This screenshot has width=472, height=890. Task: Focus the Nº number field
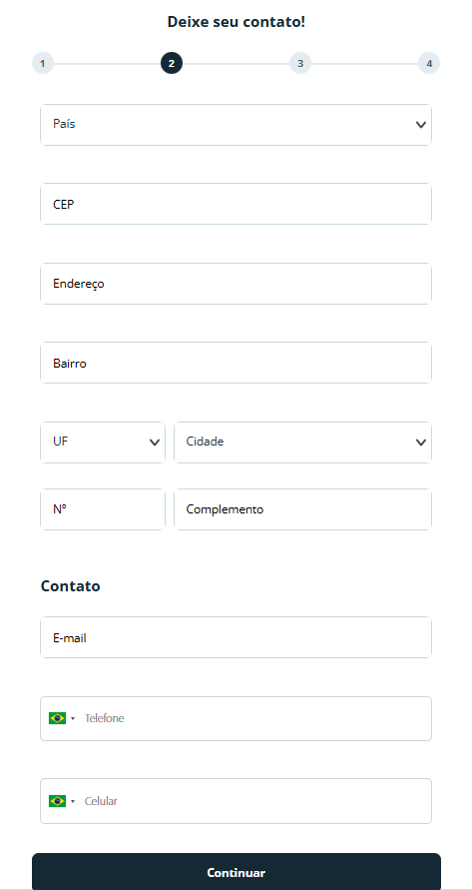pyautogui.click(x=103, y=509)
